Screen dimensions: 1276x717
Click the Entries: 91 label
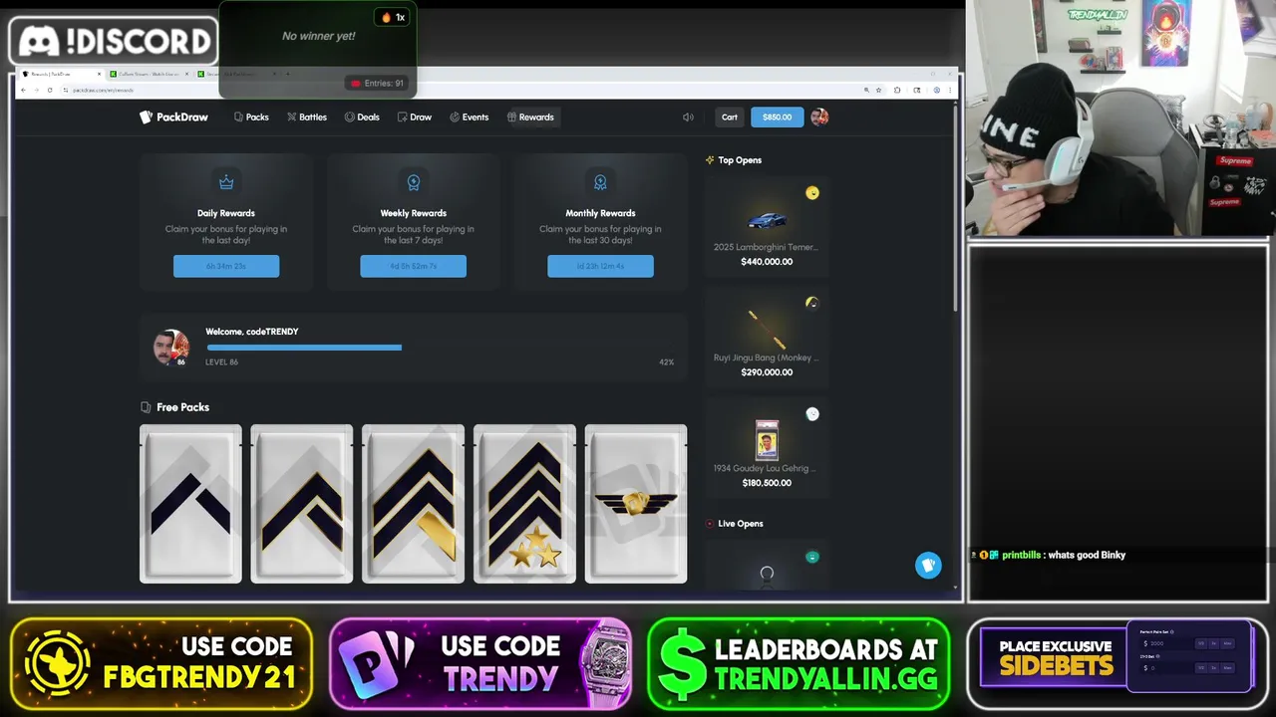pyautogui.click(x=378, y=84)
